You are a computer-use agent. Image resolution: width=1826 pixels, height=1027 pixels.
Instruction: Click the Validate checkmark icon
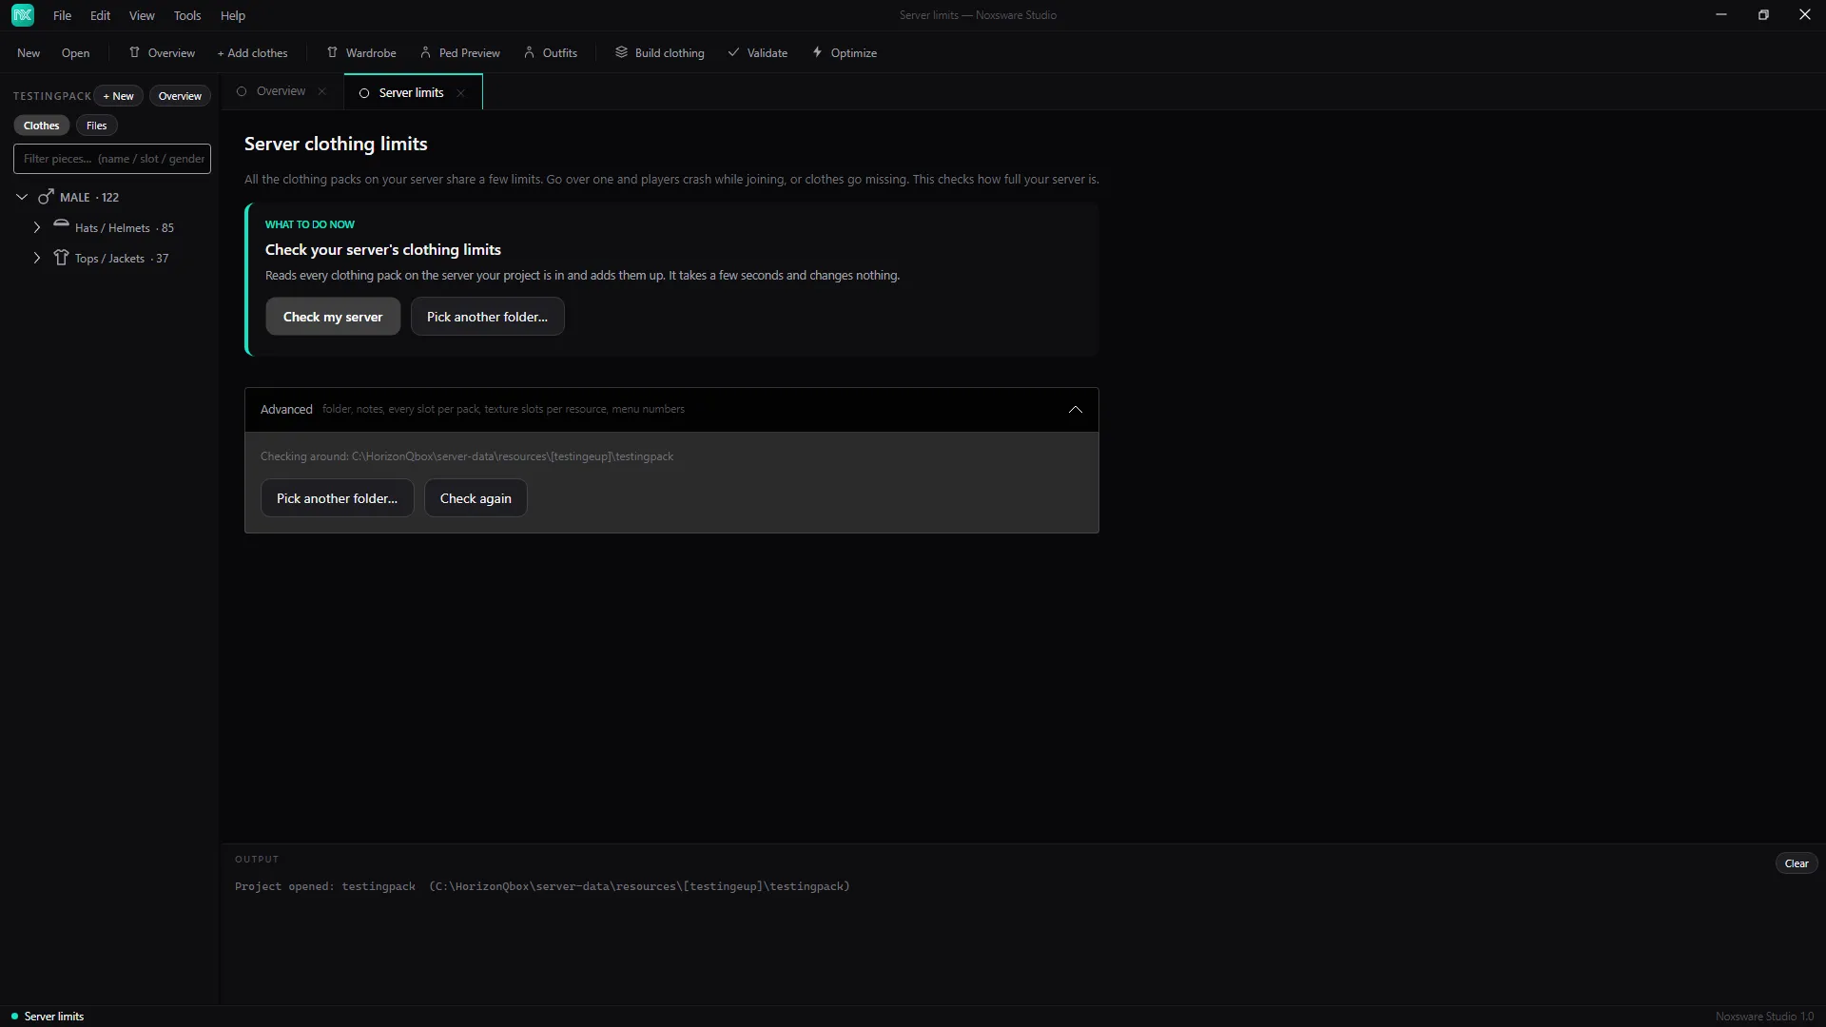point(733,52)
